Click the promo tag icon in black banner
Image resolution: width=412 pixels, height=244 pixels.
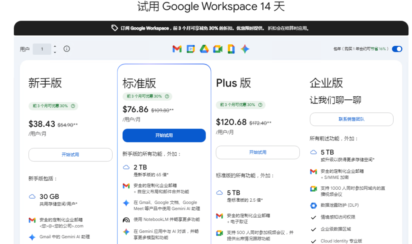coord(115,28)
